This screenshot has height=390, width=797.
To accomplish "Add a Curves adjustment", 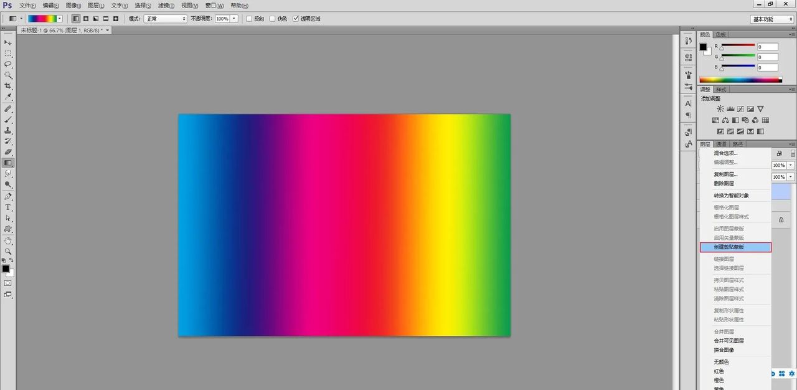I will 740,109.
